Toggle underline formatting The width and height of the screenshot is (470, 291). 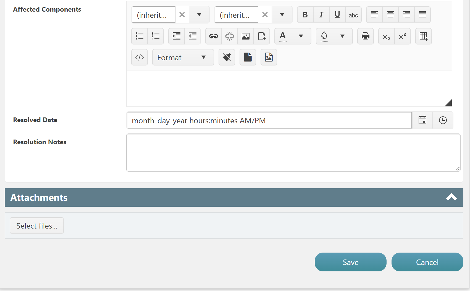coord(337,15)
